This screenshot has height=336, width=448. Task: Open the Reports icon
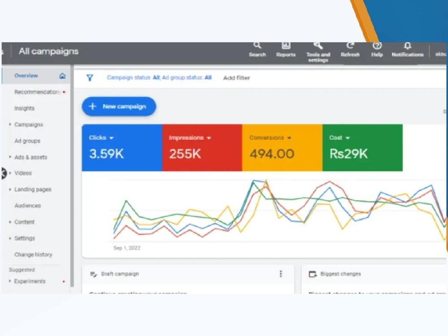click(x=285, y=46)
